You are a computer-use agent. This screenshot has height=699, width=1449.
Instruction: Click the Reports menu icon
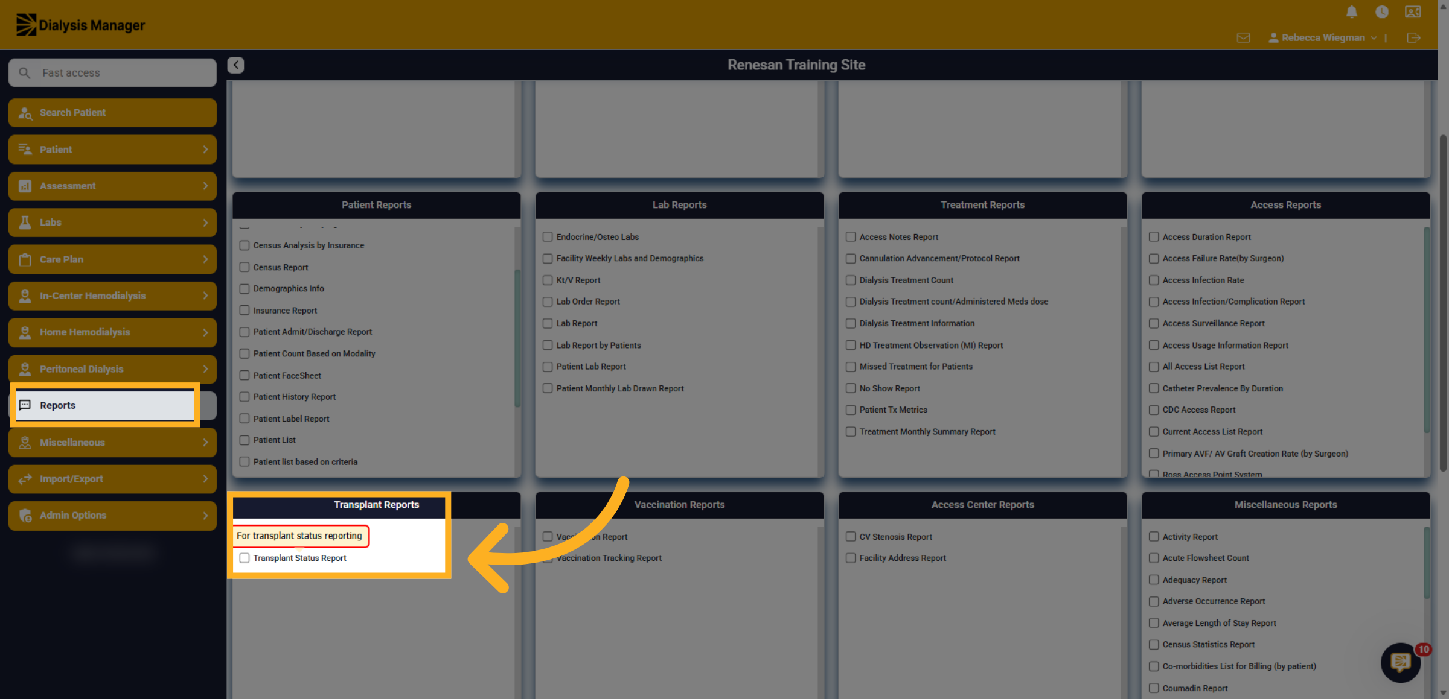[x=25, y=405]
